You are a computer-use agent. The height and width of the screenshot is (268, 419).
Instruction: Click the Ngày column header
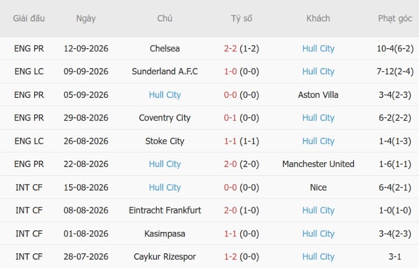point(86,19)
